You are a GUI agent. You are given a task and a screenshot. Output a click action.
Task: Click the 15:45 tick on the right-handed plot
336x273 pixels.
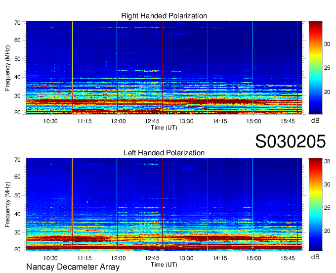click(288, 121)
